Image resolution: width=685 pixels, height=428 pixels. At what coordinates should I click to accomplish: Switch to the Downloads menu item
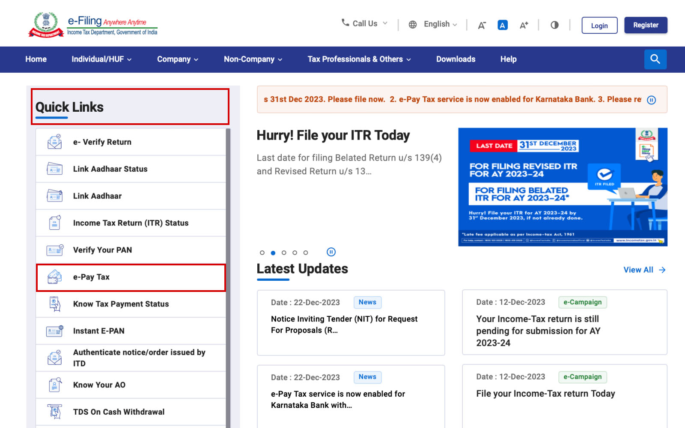(456, 59)
